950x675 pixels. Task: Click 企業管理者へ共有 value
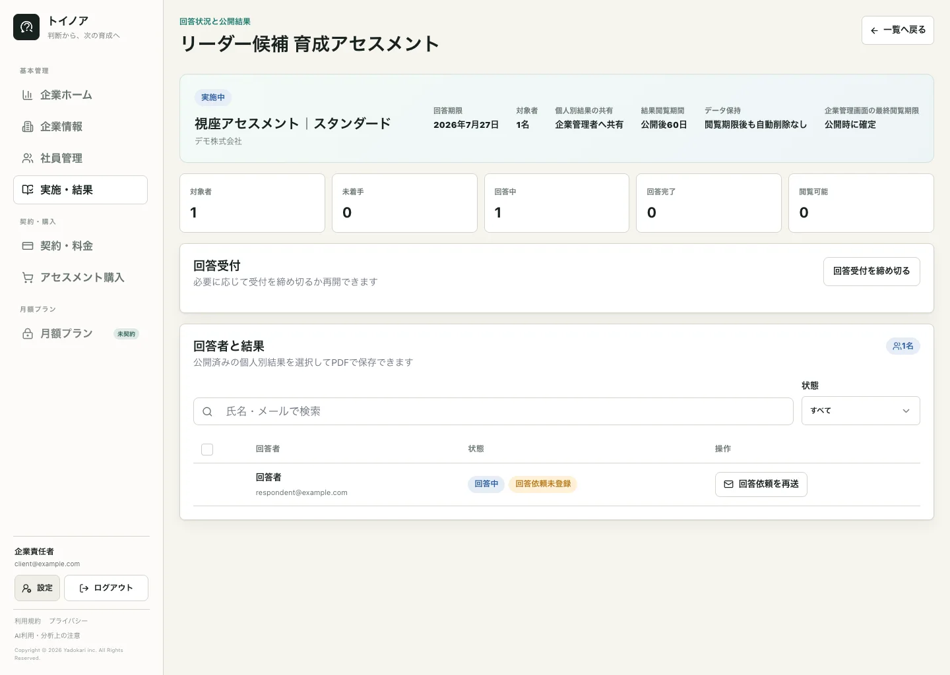click(589, 125)
